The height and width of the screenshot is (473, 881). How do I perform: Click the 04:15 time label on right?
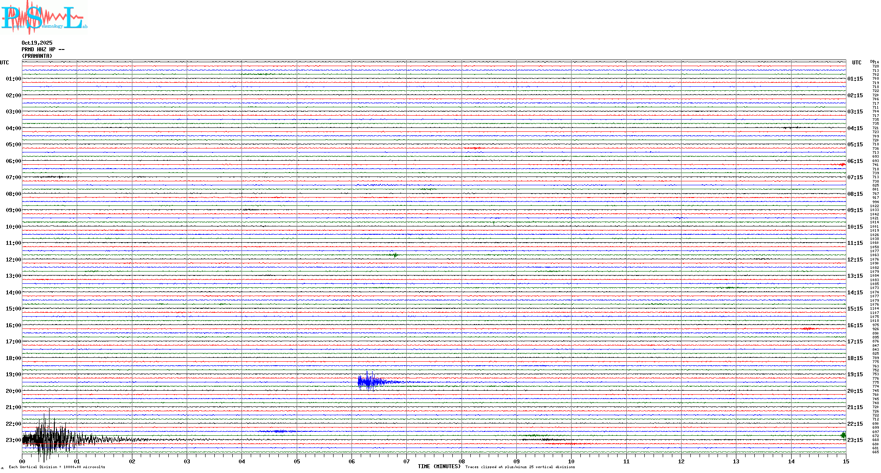point(855,128)
